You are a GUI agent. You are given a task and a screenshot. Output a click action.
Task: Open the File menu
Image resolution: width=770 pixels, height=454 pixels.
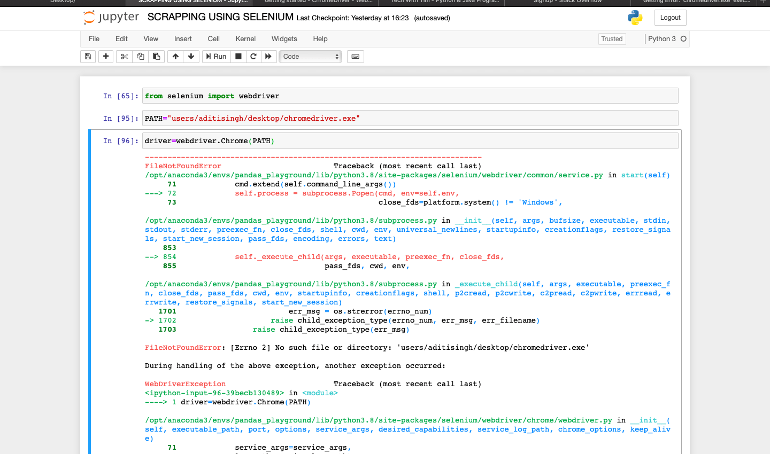pos(94,39)
